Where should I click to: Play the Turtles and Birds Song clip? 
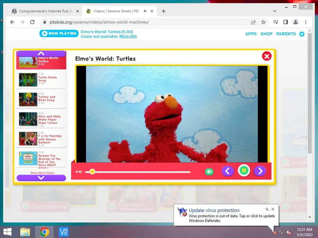click(x=41, y=99)
